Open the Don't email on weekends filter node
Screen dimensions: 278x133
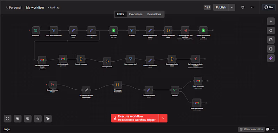click(54, 30)
